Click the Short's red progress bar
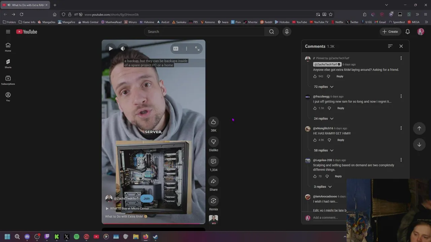 point(154,223)
